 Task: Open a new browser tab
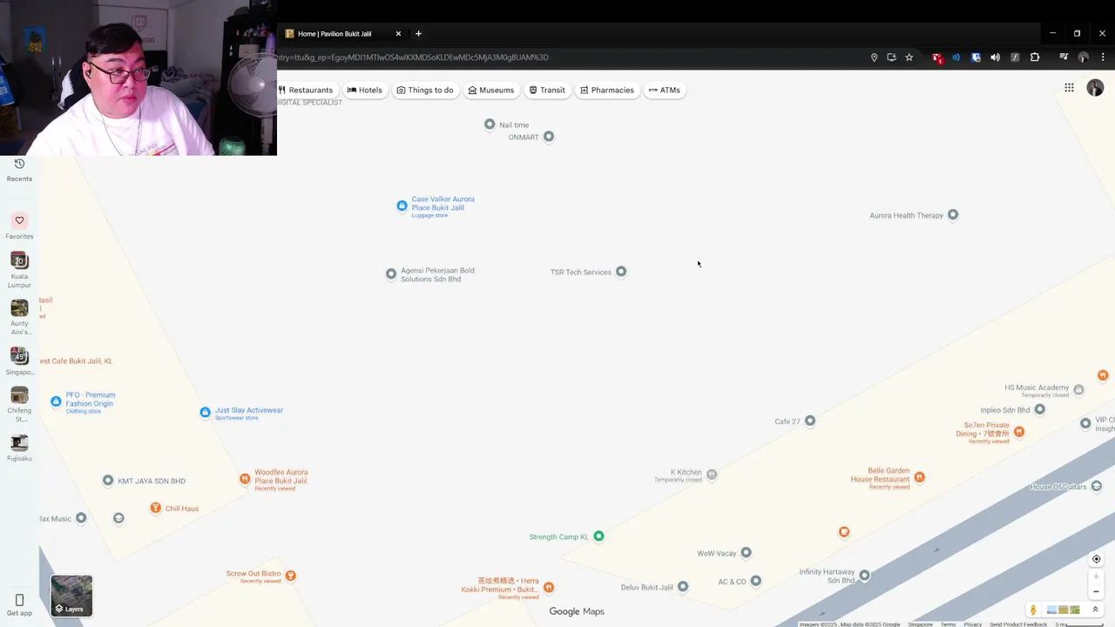[x=418, y=34]
